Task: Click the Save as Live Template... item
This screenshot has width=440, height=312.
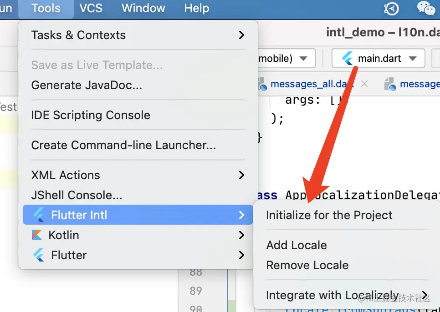Action: (138, 65)
